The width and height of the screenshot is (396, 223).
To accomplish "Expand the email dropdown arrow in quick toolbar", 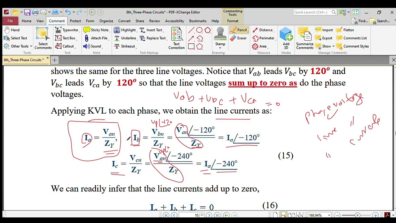I will point(49,12).
